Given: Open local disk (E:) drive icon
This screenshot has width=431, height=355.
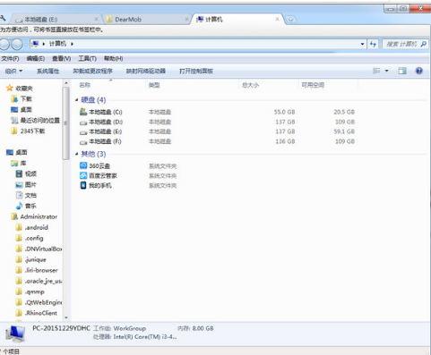Looking at the screenshot, I should pyautogui.click(x=83, y=132).
